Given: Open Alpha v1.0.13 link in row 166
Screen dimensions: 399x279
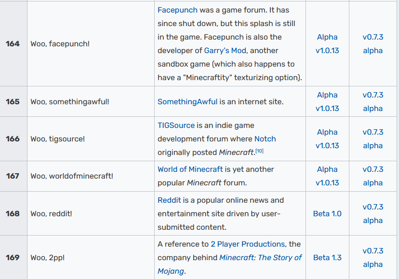Looking at the screenshot, I should coord(327,139).
